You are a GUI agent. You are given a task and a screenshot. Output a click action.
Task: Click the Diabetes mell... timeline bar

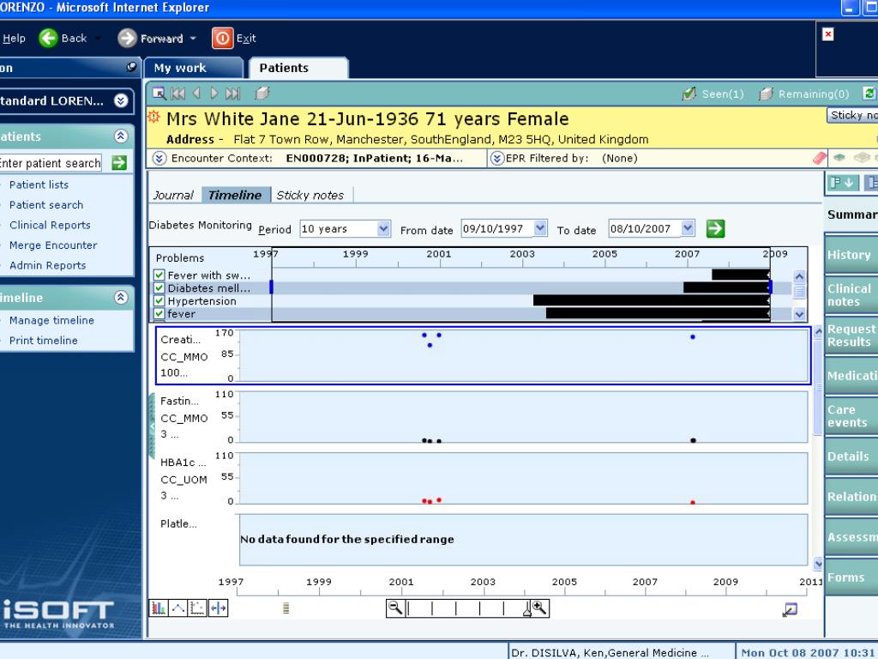pyautogui.click(x=727, y=287)
